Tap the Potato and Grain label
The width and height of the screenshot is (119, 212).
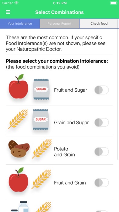click(x=64, y=152)
